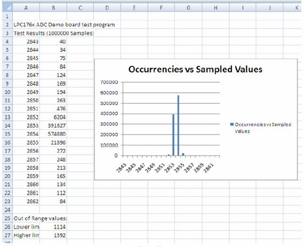Select Higher limit value 1592 cell

click(x=53, y=235)
